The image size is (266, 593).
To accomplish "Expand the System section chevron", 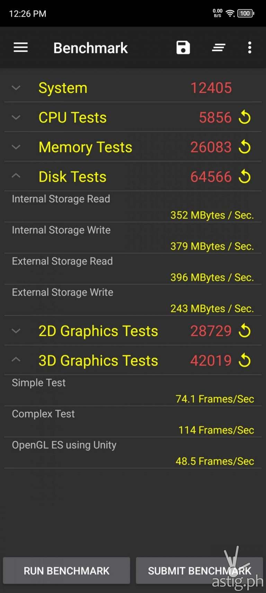I will (16, 88).
